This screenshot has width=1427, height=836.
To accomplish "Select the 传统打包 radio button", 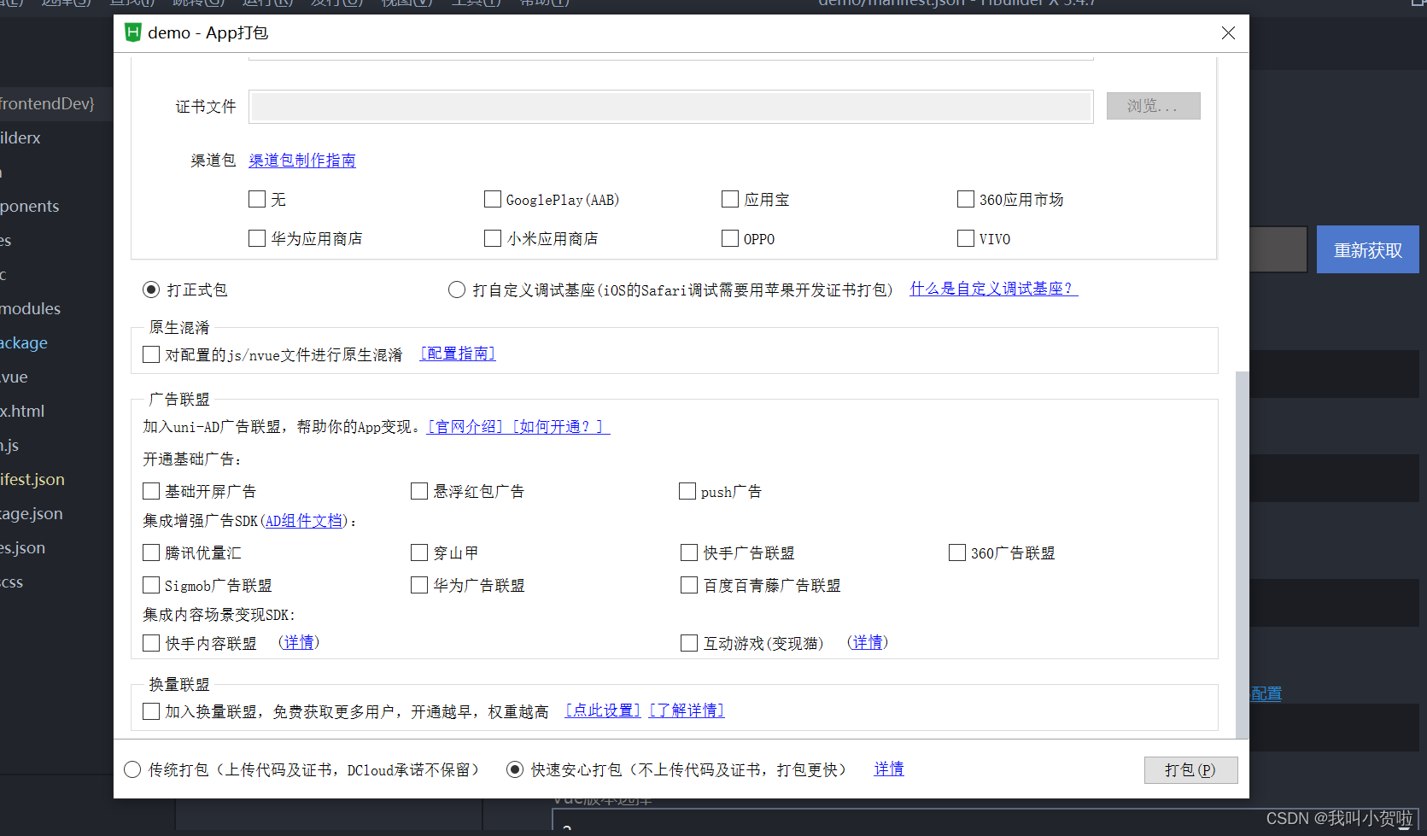I will click(132, 769).
